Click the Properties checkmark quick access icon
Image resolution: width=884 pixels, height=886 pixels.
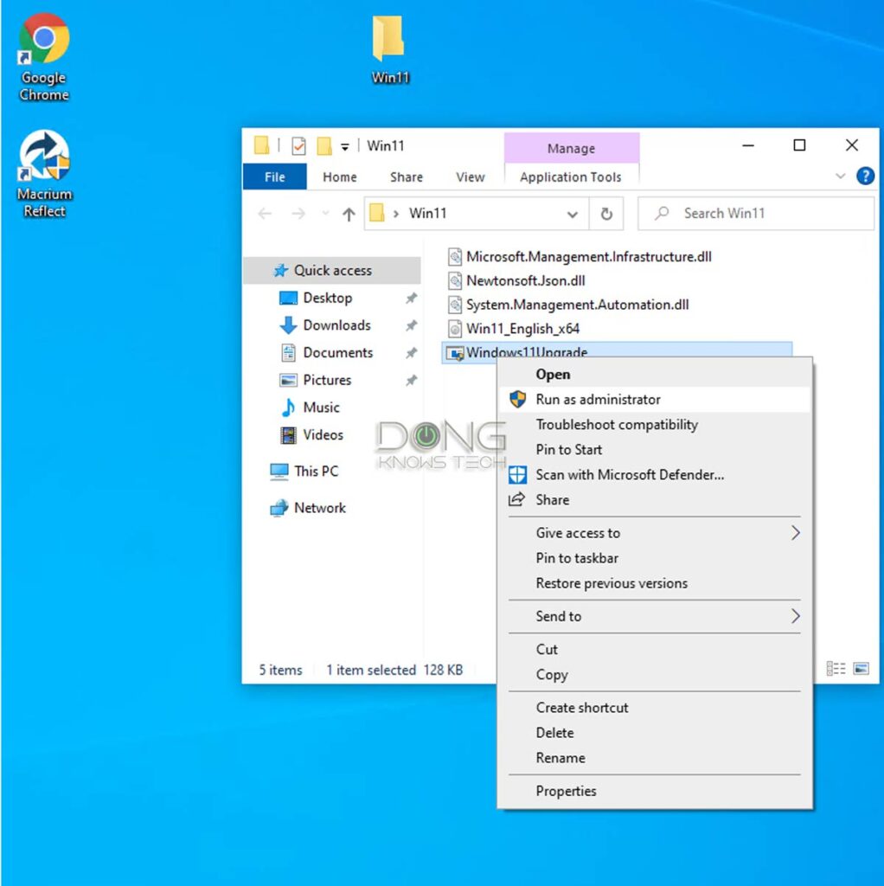click(x=298, y=146)
